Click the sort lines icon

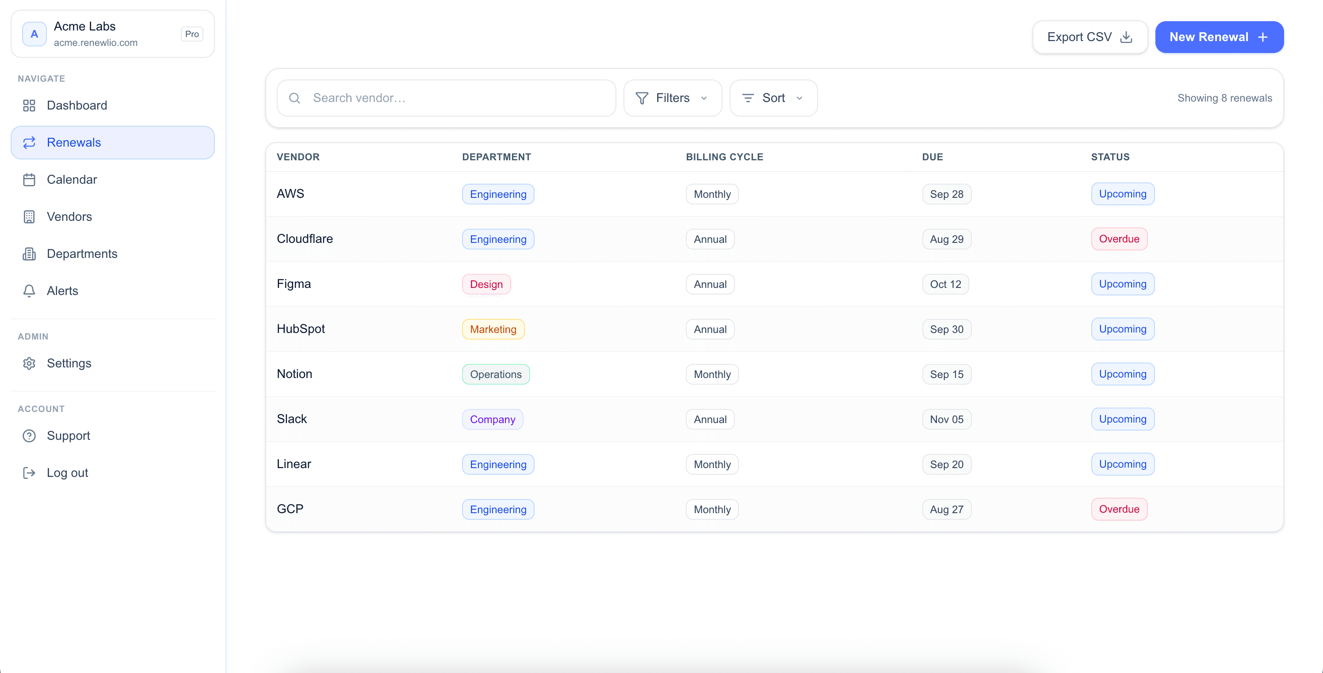(748, 98)
